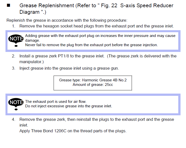Click the step number "4." list marker

[x=13, y=119]
